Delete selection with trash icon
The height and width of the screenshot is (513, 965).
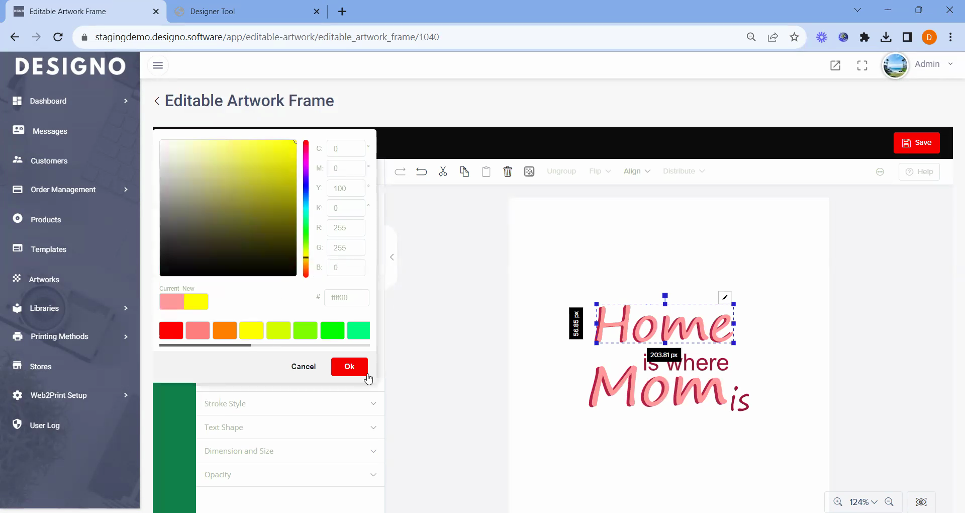[x=508, y=172]
